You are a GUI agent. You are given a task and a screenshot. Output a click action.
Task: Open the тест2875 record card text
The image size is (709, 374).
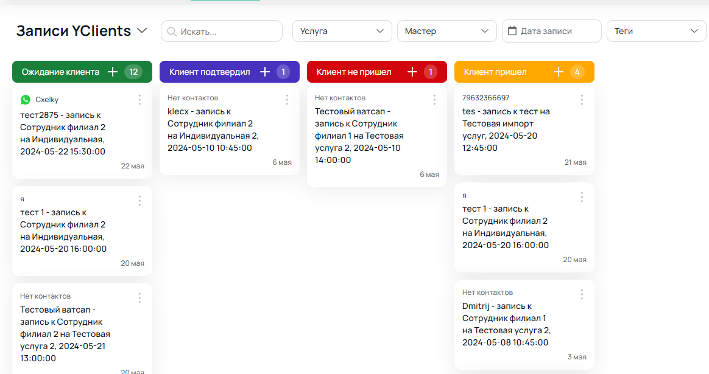pyautogui.click(x=63, y=133)
